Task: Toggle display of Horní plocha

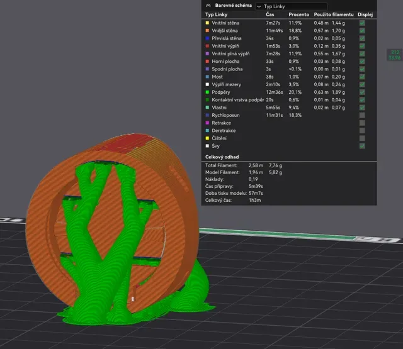Action: coord(362,62)
